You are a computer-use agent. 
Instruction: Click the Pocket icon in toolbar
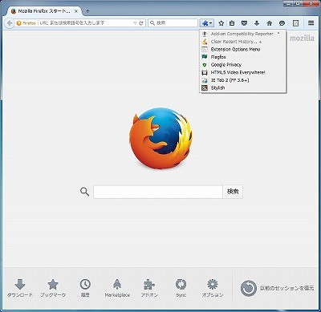(244, 23)
